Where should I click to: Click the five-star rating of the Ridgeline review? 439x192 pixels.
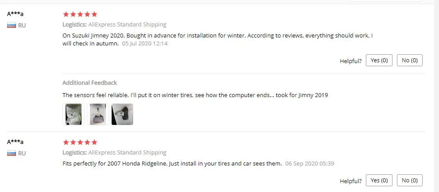(x=80, y=142)
